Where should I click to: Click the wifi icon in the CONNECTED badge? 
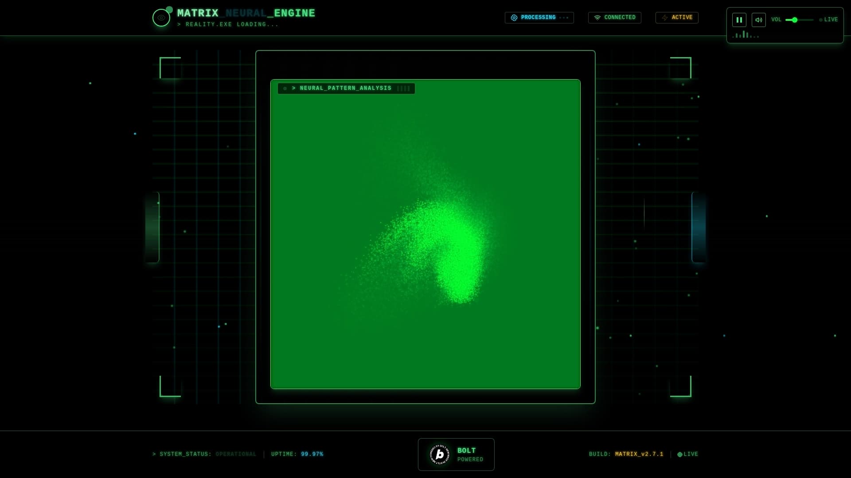(597, 17)
